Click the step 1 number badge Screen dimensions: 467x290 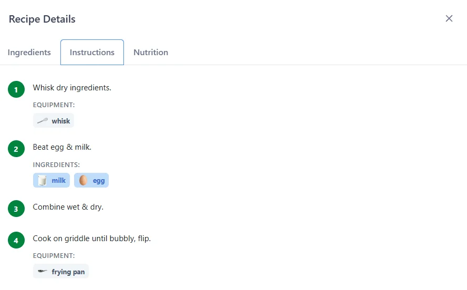[x=16, y=90]
